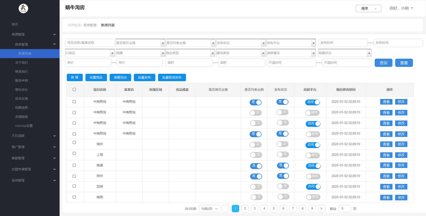Open 投诉反馈 in the sidebar
Viewport: 426px width, 216px height.
(x=22, y=99)
